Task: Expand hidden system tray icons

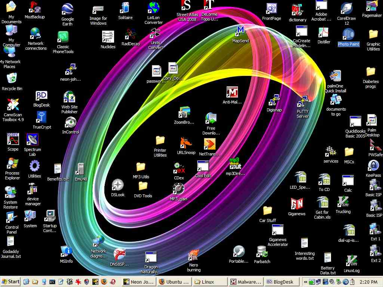Action: [305, 282]
